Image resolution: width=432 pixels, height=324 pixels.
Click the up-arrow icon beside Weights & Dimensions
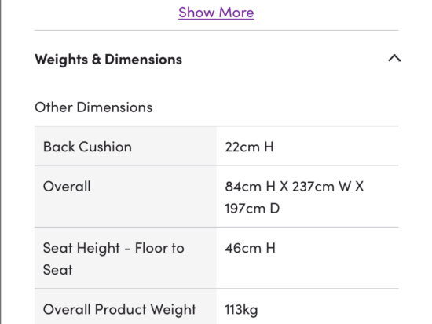click(394, 58)
